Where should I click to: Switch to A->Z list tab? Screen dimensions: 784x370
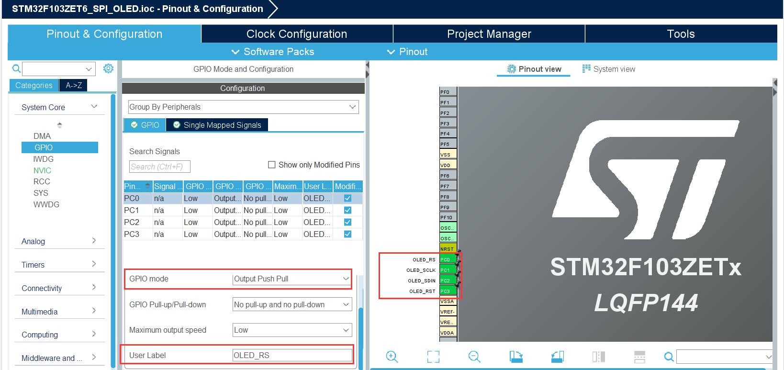tap(74, 85)
